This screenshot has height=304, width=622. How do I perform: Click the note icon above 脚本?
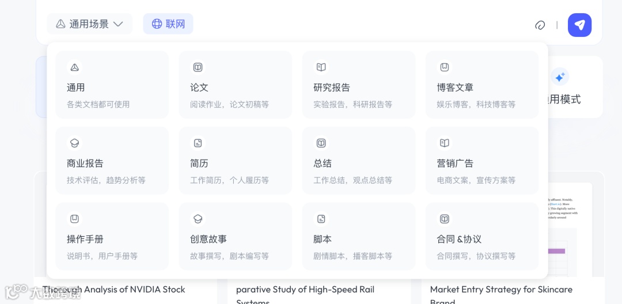pos(321,219)
